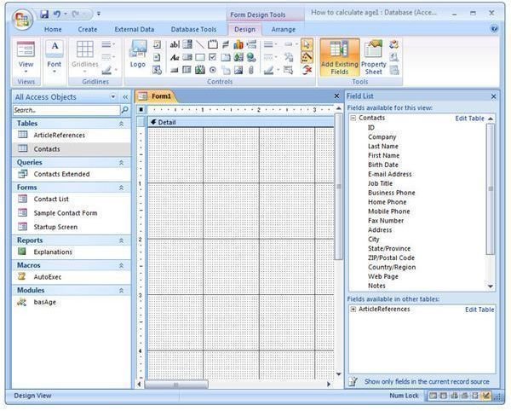Save the database with quick access Save
Image resolution: width=511 pixels, height=411 pixels.
44,14
